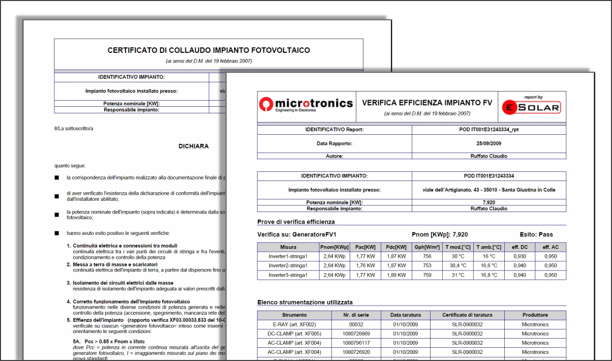Image resolution: width=612 pixels, height=361 pixels.
Task: Click the bullet beside "hanno avuto esito positivo"
Action: click(57, 233)
